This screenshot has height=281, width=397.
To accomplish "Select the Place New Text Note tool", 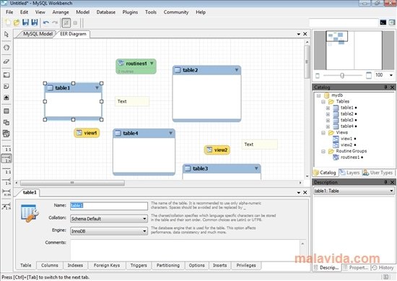I will point(6,87).
